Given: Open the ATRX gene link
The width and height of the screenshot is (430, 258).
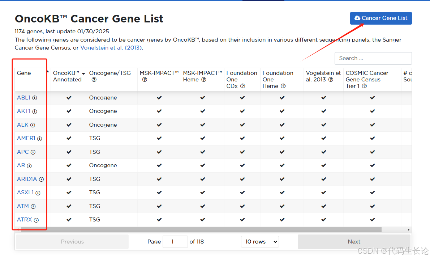Looking at the screenshot, I should [25, 220].
